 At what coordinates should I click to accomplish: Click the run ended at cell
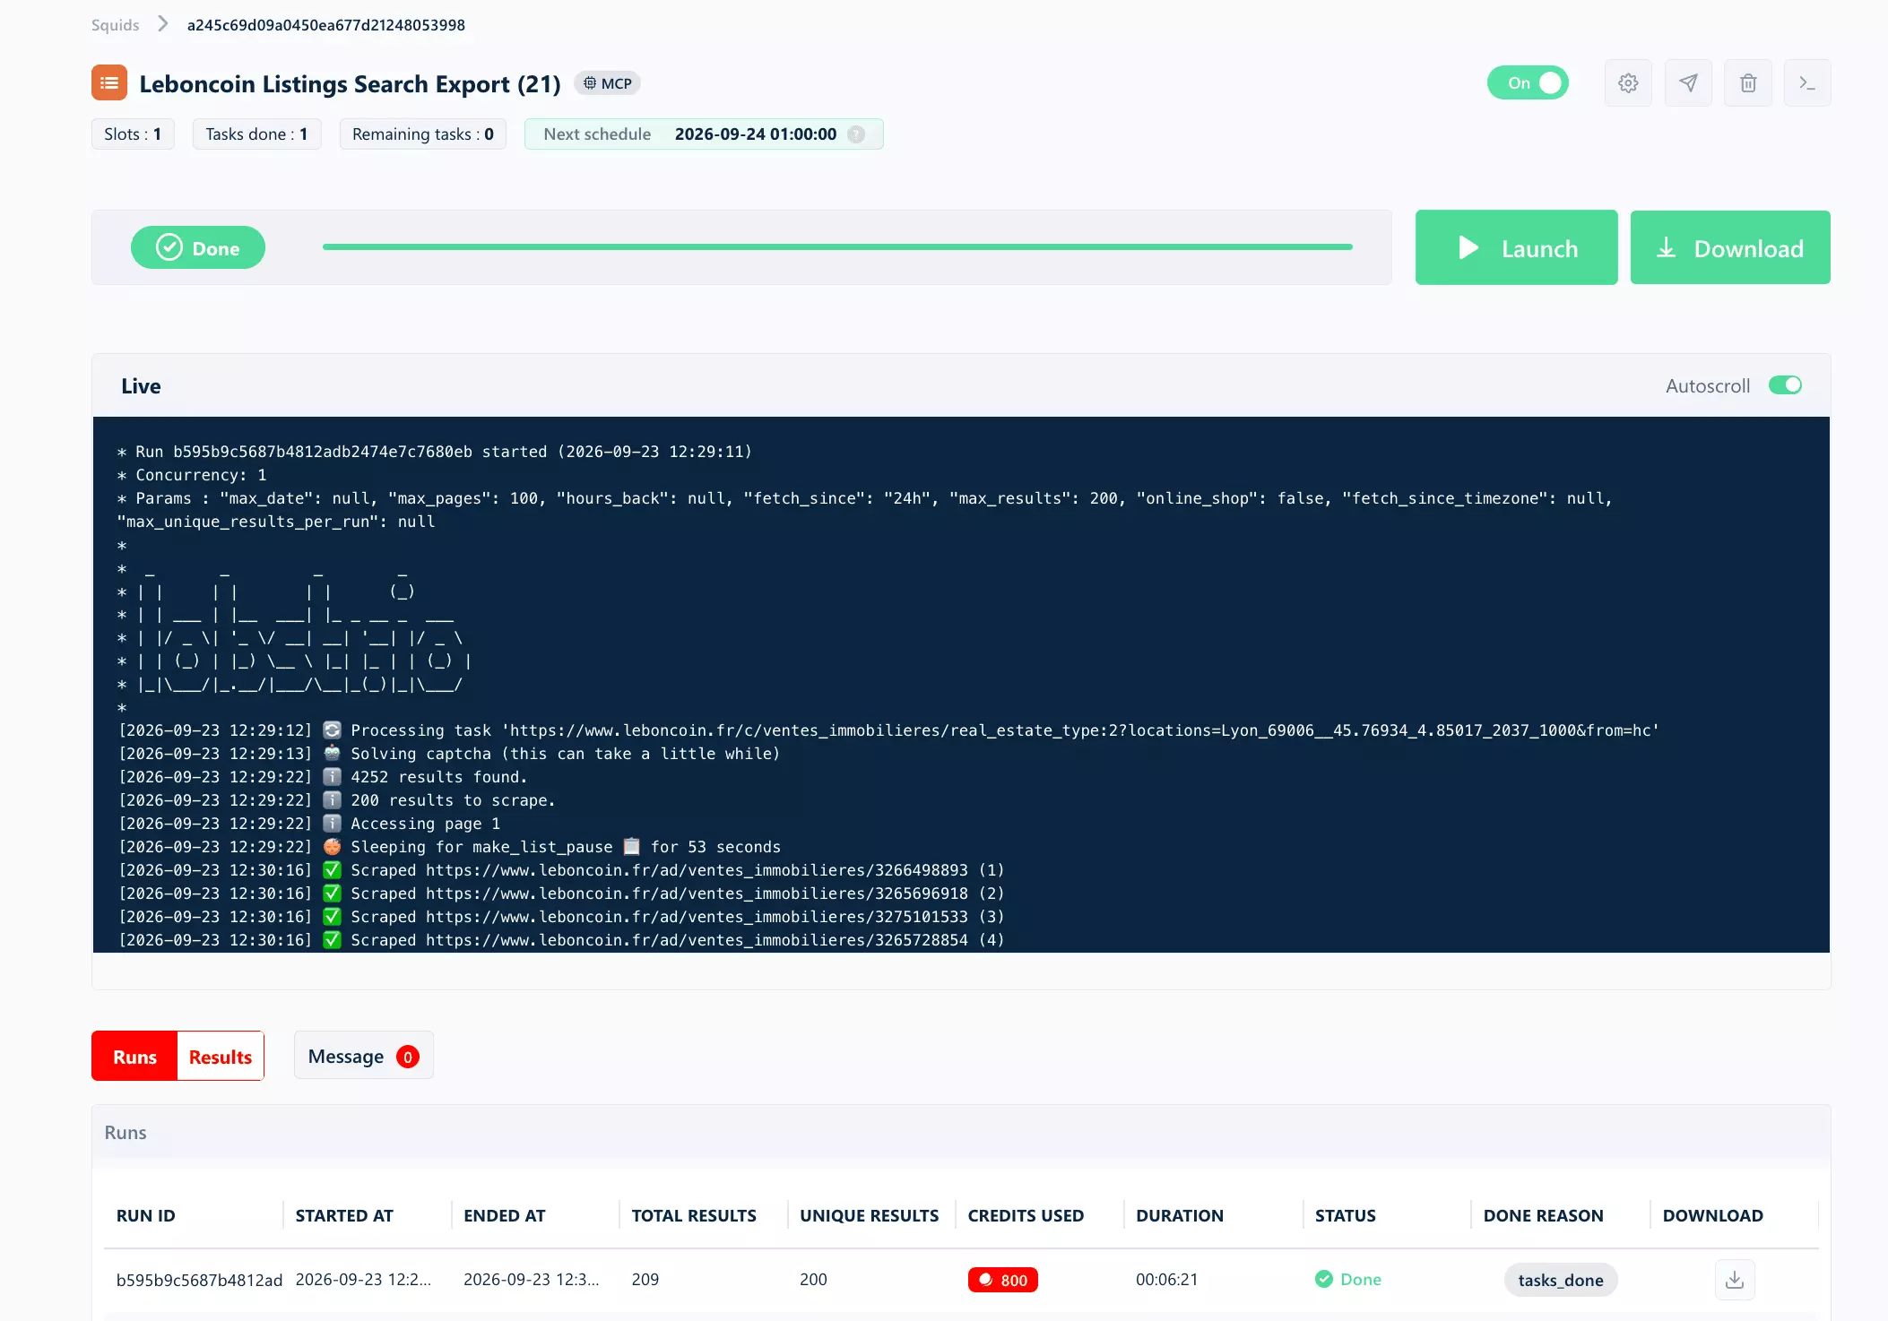pyautogui.click(x=531, y=1279)
